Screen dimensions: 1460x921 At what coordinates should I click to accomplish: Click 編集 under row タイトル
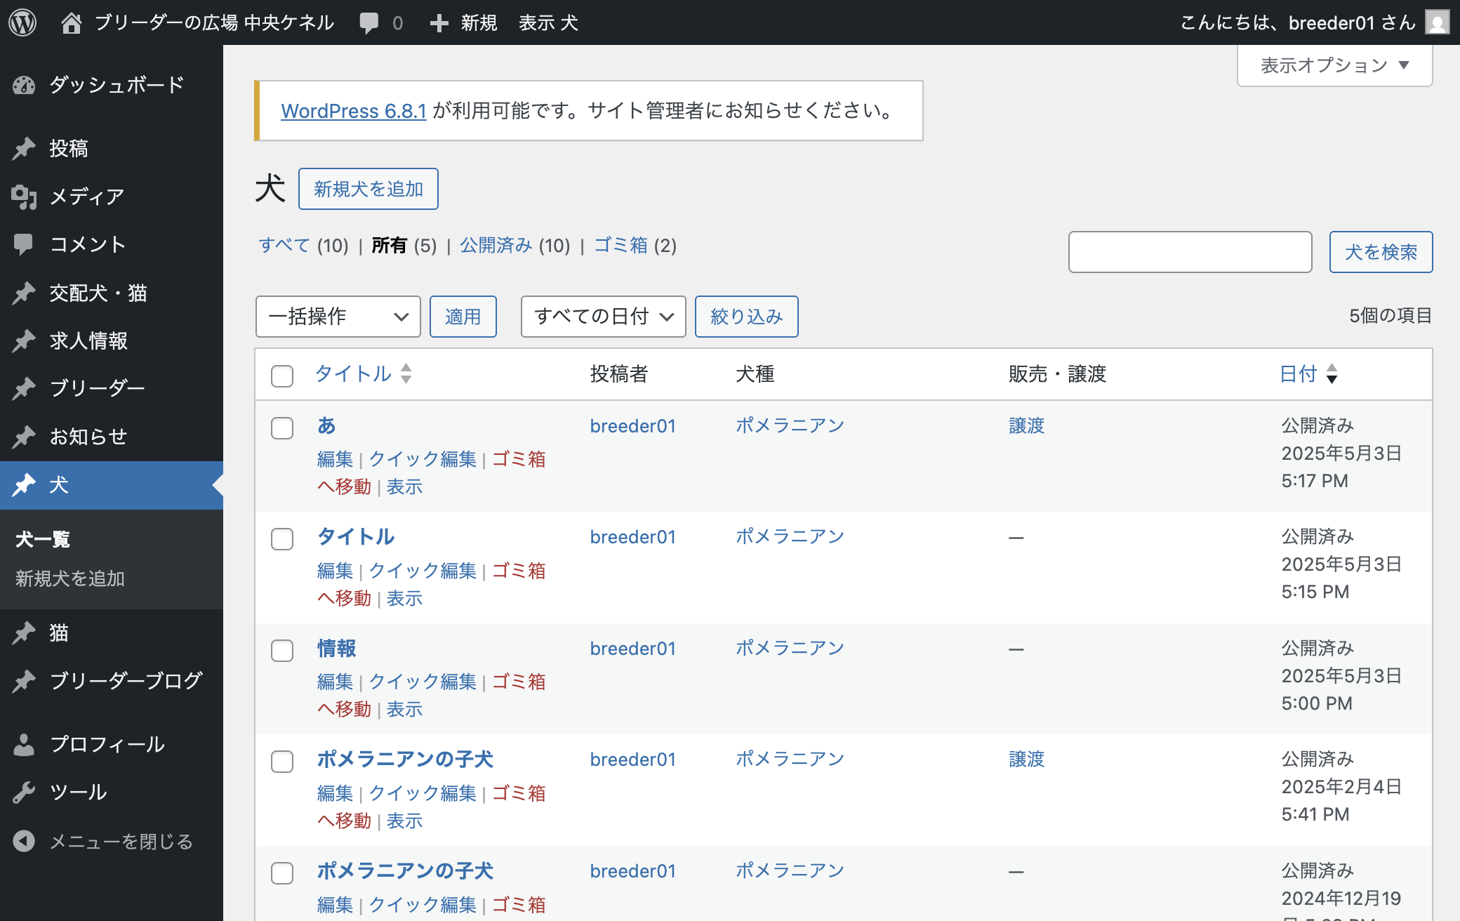pos(335,571)
